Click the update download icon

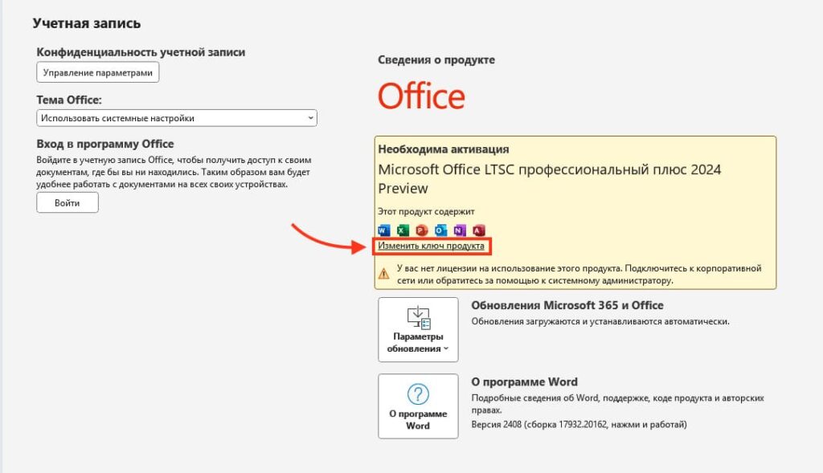418,317
